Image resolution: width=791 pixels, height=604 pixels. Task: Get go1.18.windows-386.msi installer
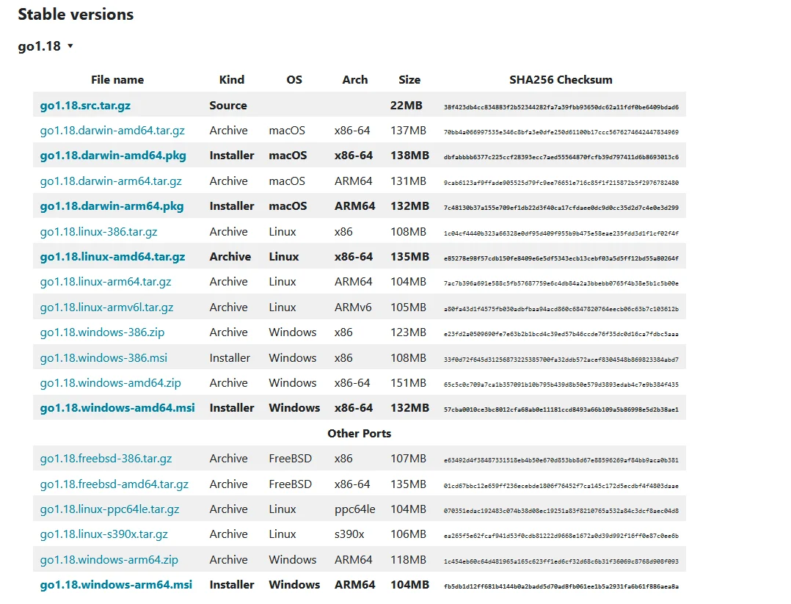[x=103, y=358]
